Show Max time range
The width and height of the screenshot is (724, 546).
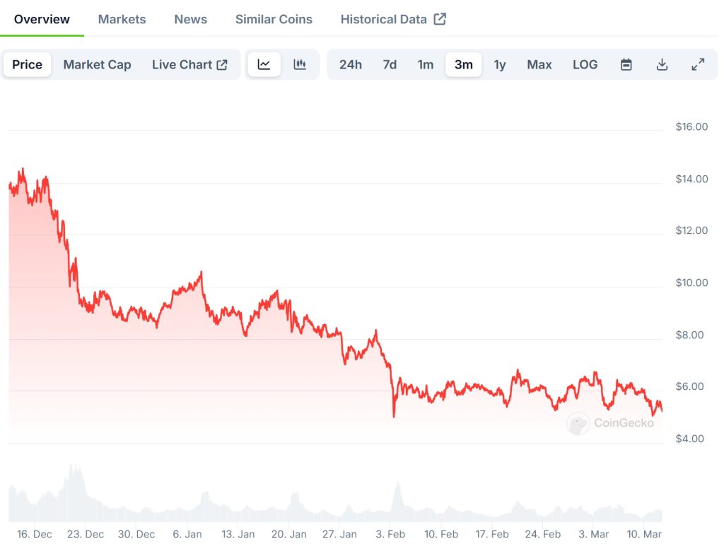click(539, 64)
